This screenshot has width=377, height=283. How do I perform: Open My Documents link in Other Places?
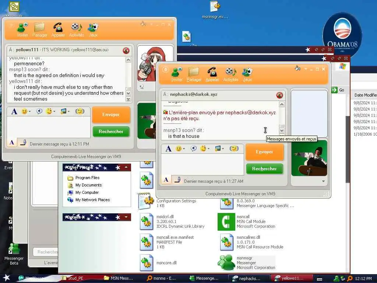click(x=88, y=185)
